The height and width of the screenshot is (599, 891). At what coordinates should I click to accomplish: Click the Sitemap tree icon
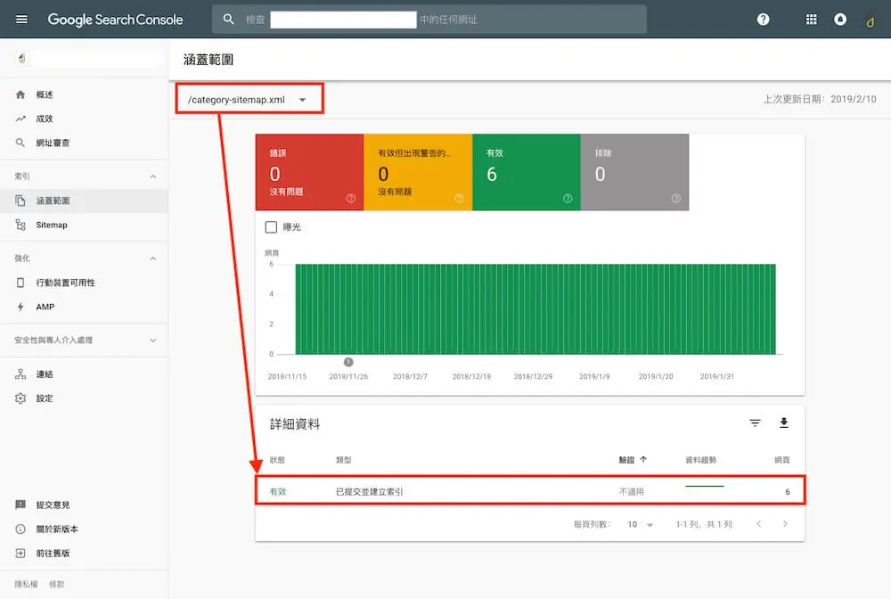(x=20, y=225)
